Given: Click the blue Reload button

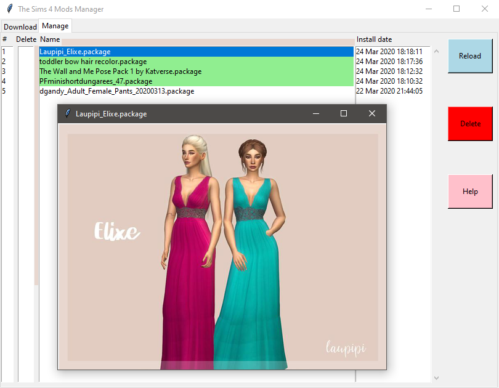Looking at the screenshot, I should (x=470, y=56).
